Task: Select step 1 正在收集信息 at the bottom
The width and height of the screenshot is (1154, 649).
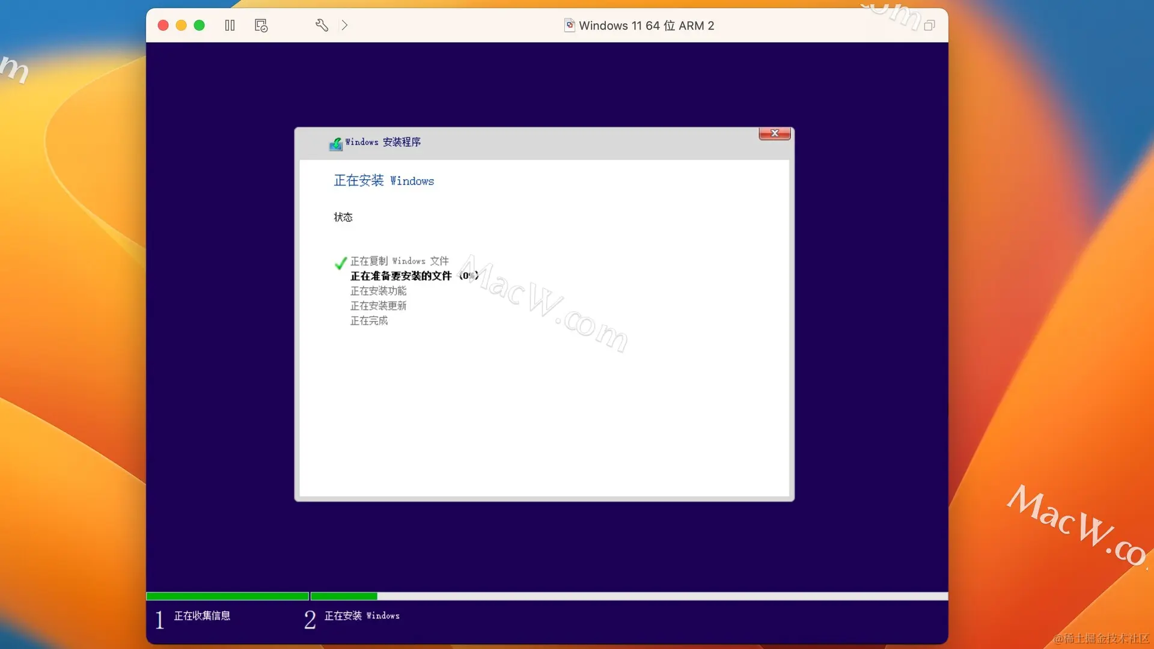Action: [x=202, y=616]
